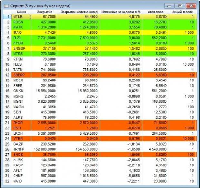The width and height of the screenshot is (200, 188).
Task: Click TRNFP closing price 152 000,0000
Action: coord(45,149)
